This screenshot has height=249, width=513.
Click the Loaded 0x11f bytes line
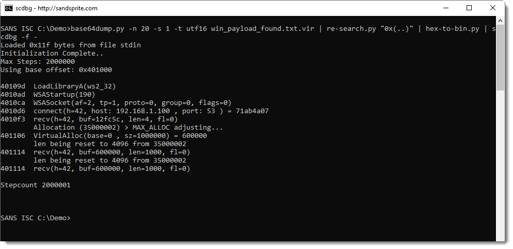coord(71,45)
